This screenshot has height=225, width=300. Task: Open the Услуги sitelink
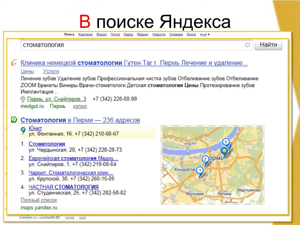[x=51, y=71]
